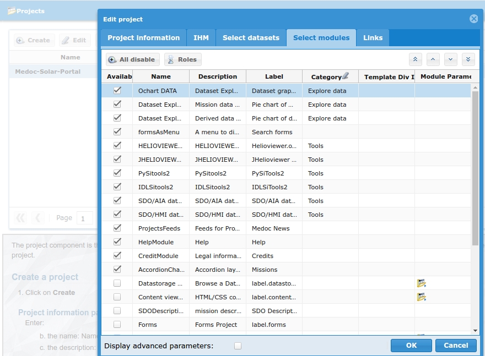Select the JHELIOVIEW... name cell
The image size is (485, 356).
point(161,160)
